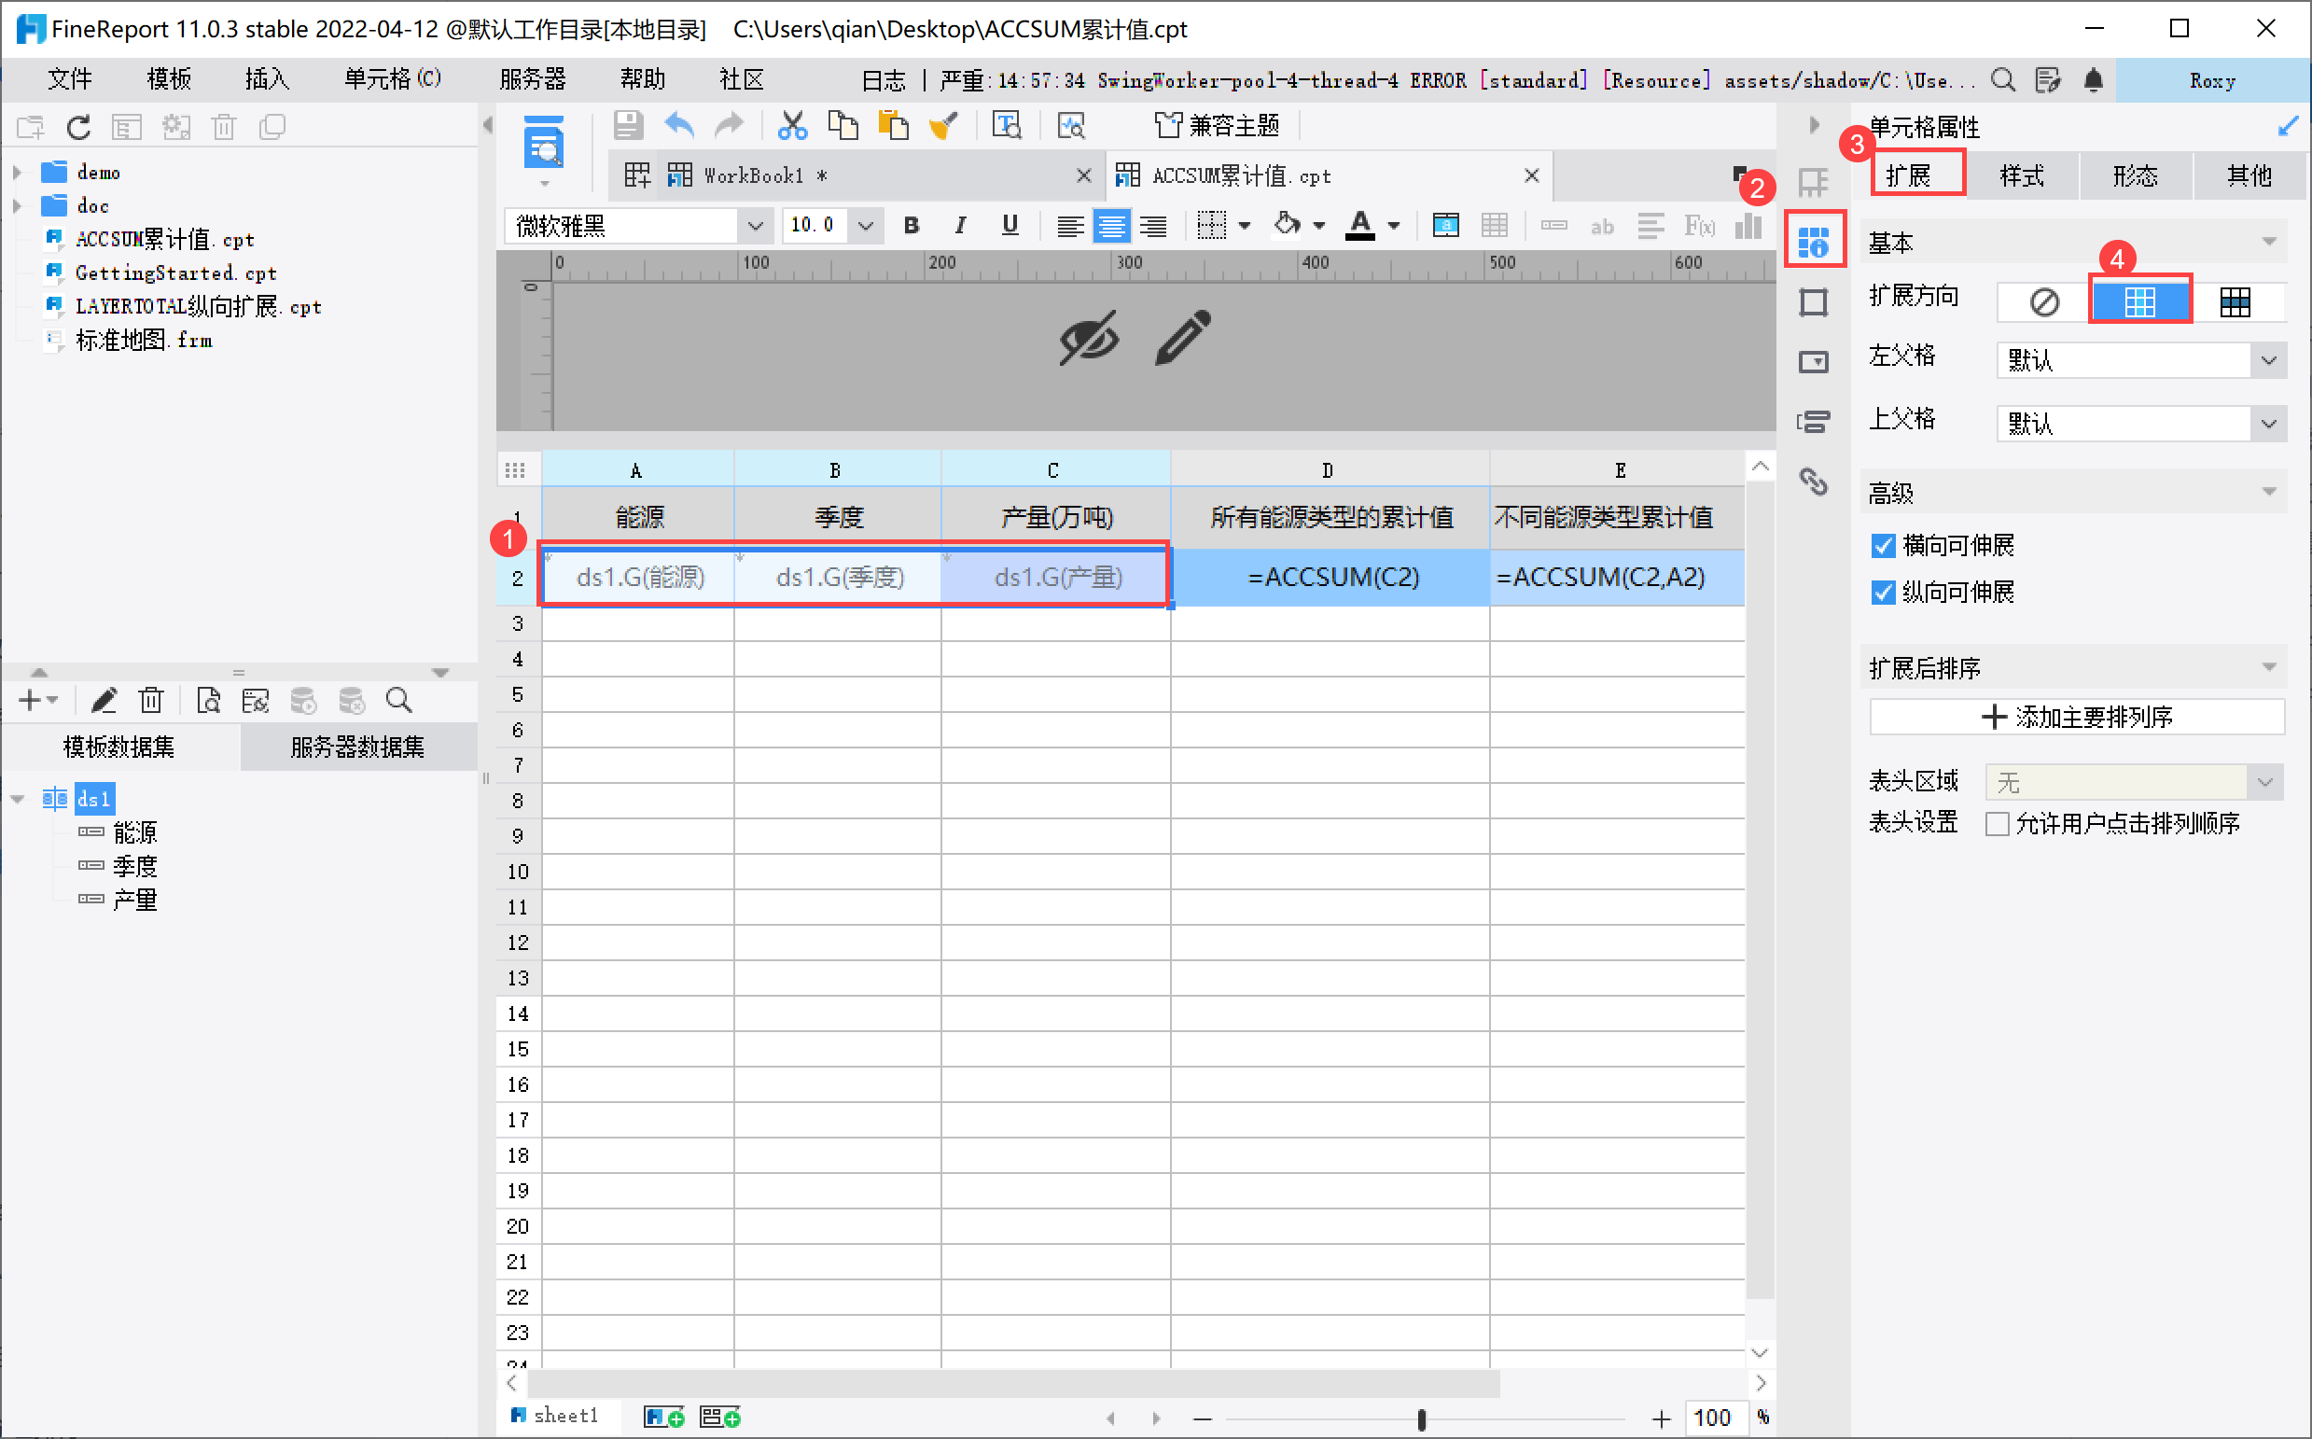The height and width of the screenshot is (1439, 2312).
Task: Open the 模板 menu
Action: point(168,79)
